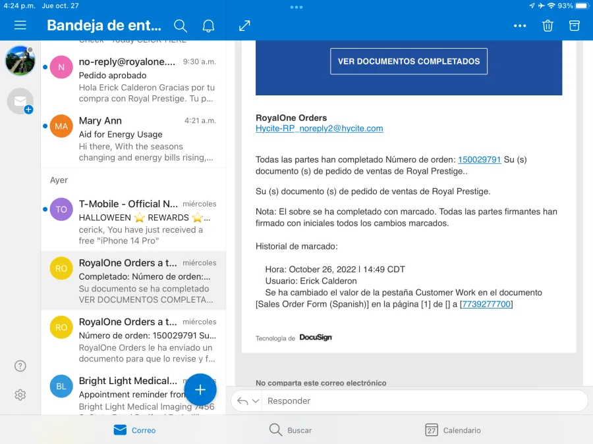Archive the open email
The height and width of the screenshot is (444, 593).
pos(575,26)
